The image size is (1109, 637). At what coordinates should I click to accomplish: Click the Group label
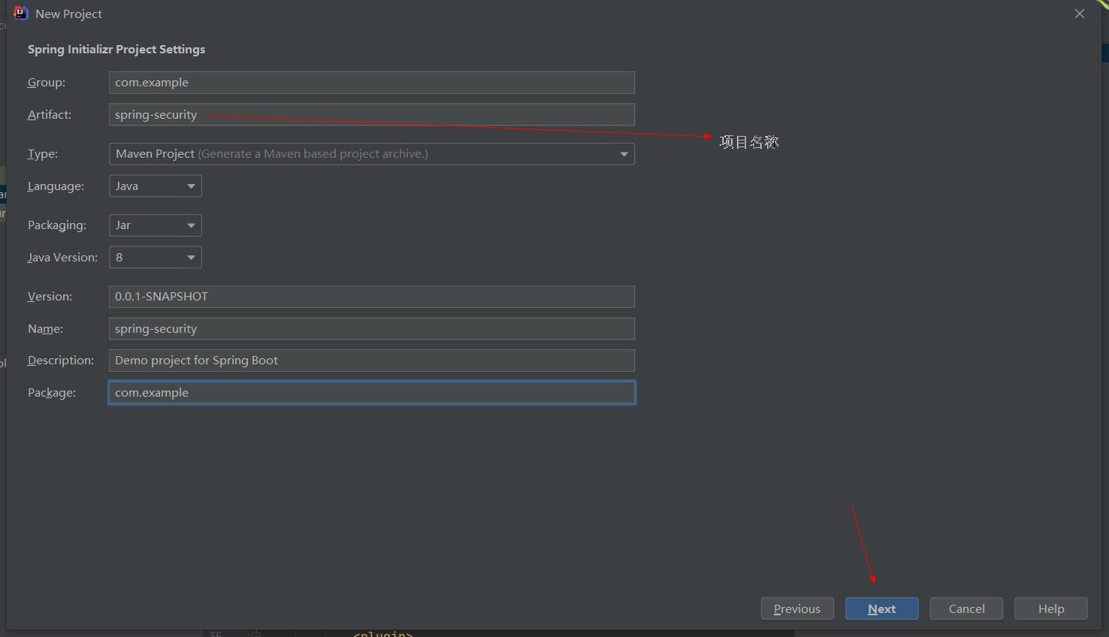pos(47,83)
